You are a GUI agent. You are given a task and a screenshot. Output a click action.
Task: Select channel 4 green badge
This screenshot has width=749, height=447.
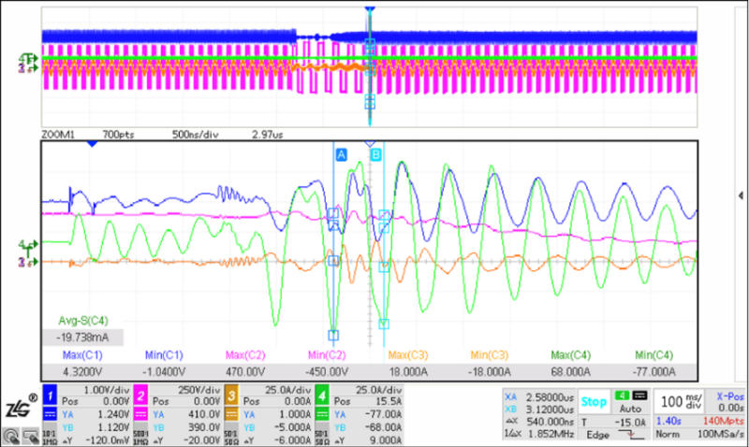(x=321, y=397)
